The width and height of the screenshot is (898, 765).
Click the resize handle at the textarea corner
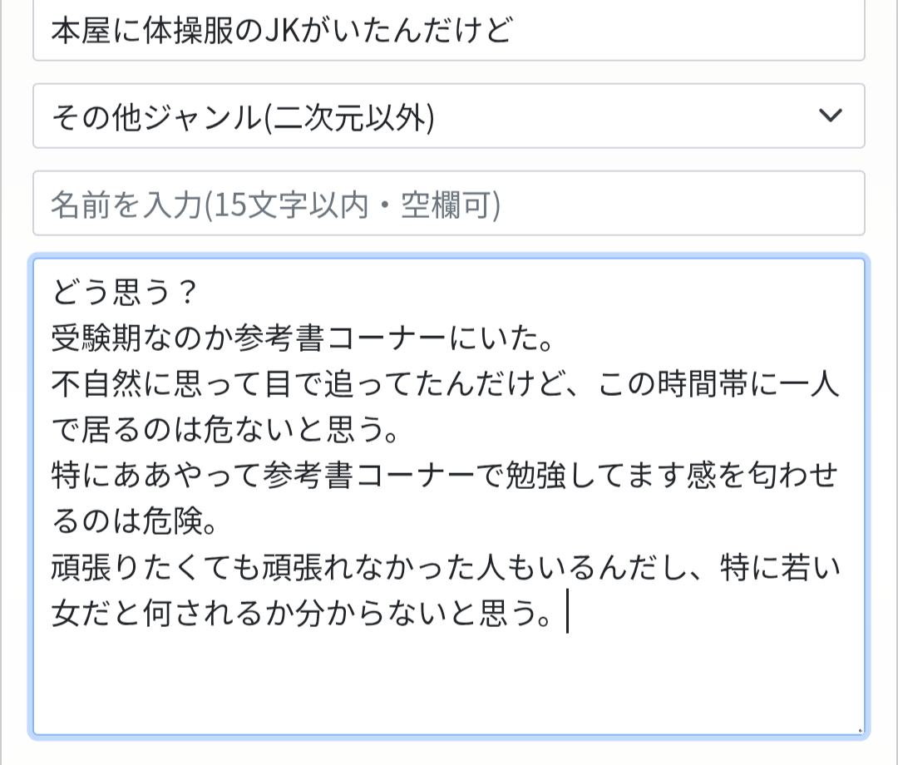859,729
